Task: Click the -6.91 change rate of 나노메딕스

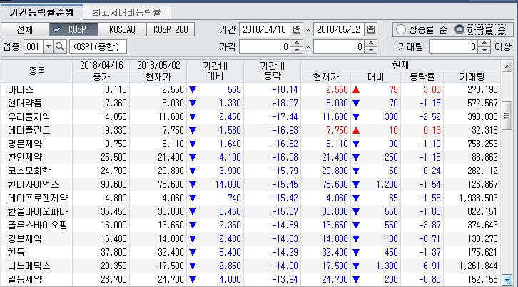Action: tap(430, 266)
